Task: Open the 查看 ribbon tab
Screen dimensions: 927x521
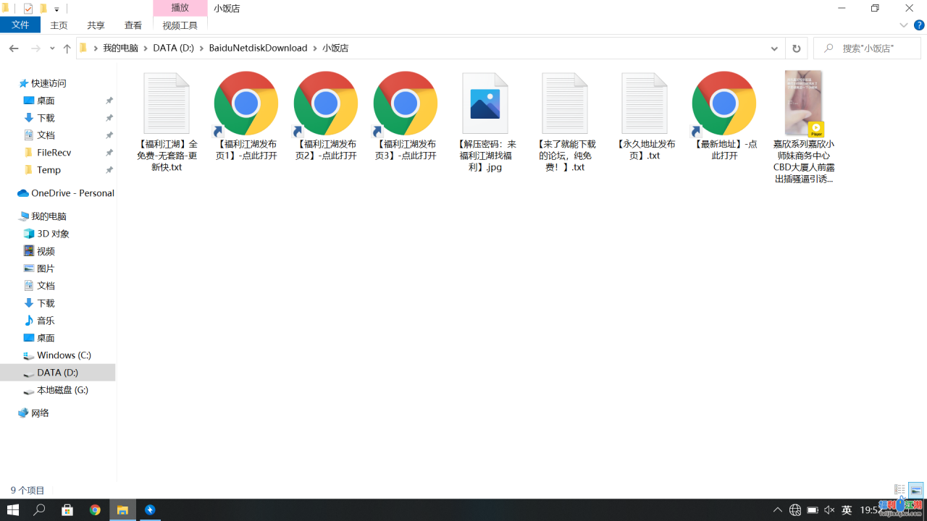Action: (x=133, y=25)
